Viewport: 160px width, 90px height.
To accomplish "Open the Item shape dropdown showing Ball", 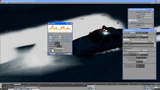I will pyautogui.click(x=59, y=48).
